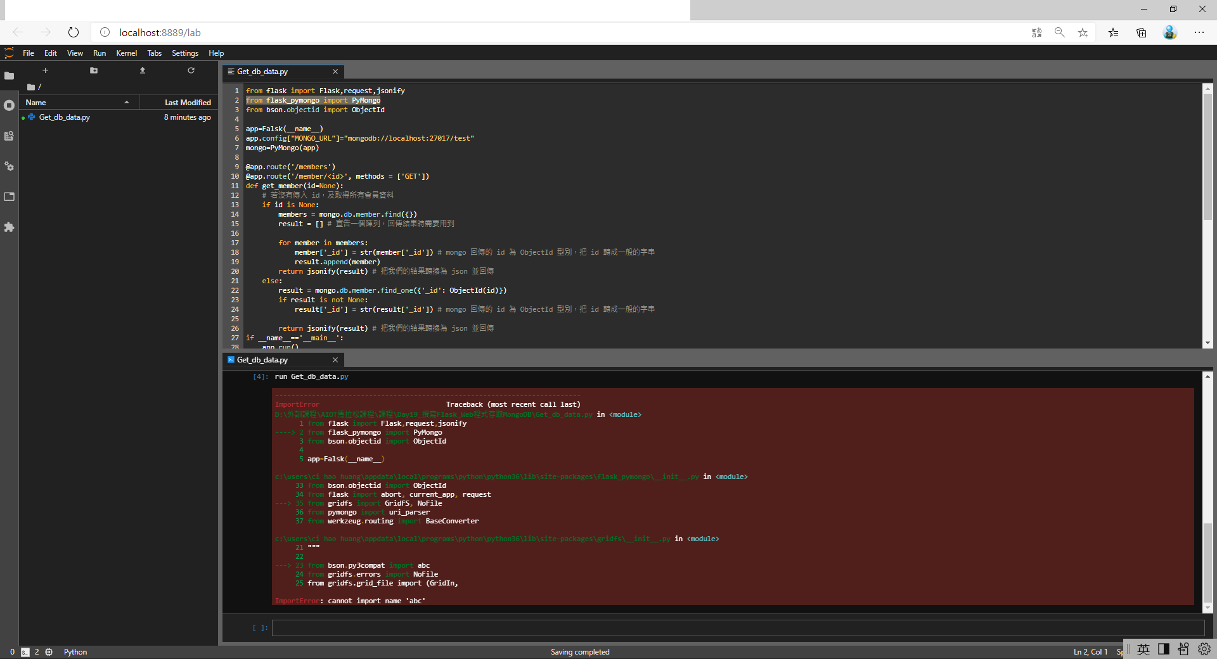The width and height of the screenshot is (1217, 659).
Task: Click the 8 minutes ago modified time
Action: point(187,117)
